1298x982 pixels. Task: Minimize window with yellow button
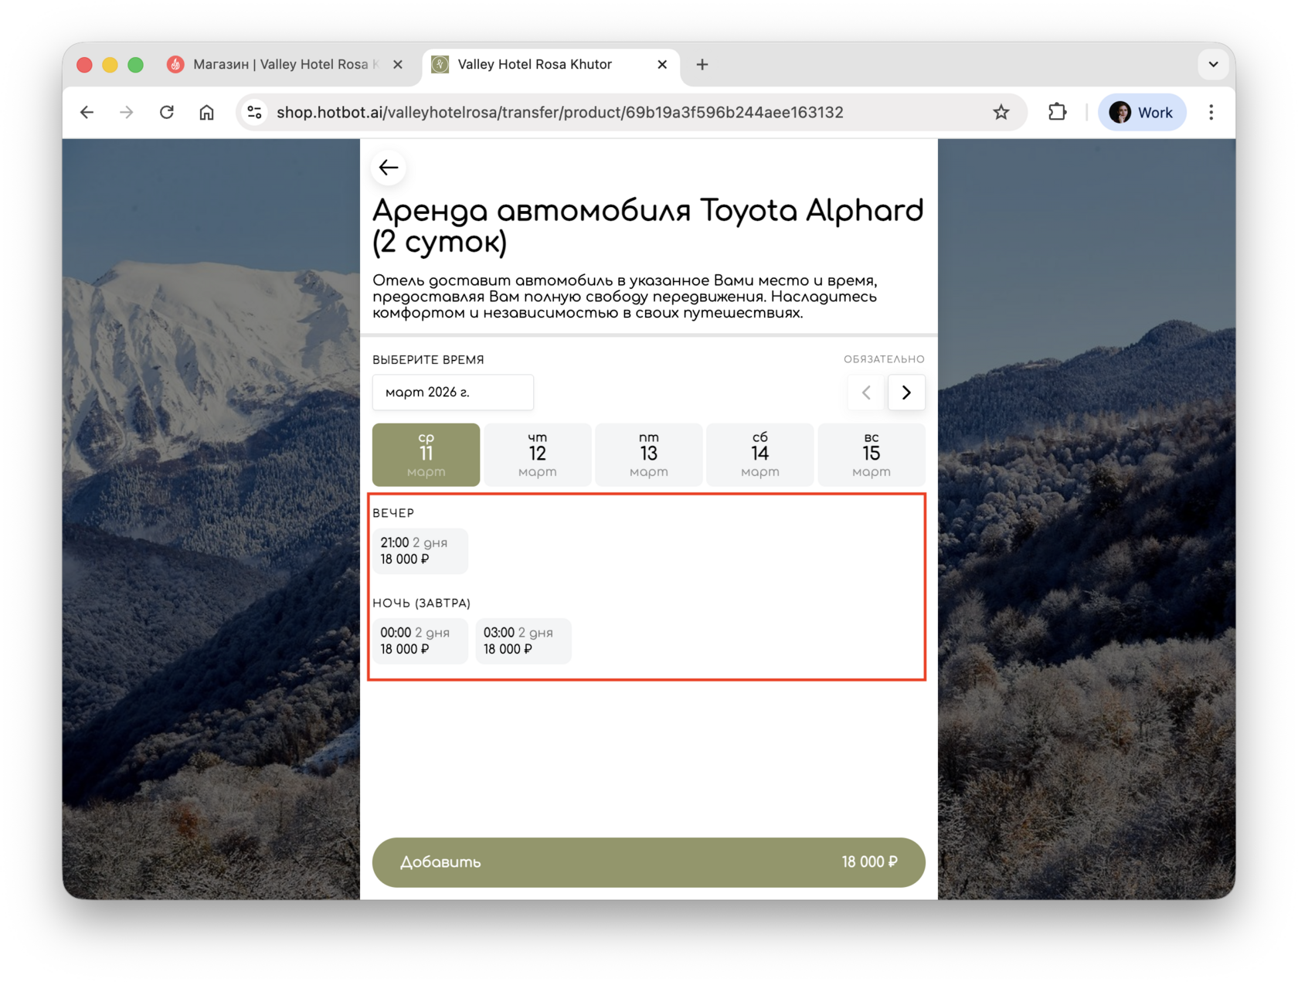click(x=110, y=65)
